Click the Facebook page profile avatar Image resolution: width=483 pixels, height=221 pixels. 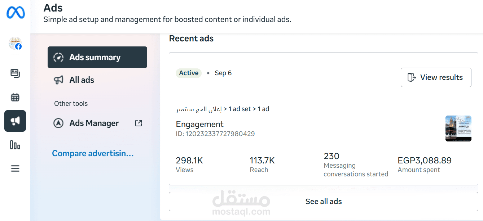point(15,43)
